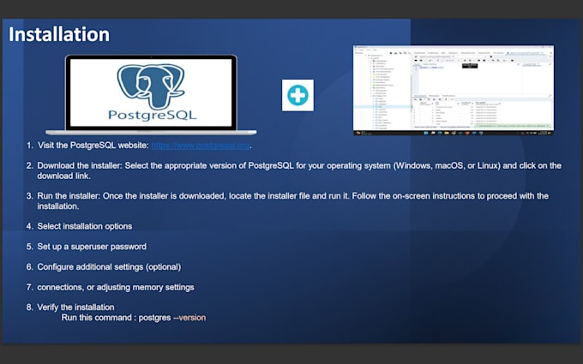Image resolution: width=583 pixels, height=364 pixels.
Task: Click 'Visit the PostgreSQL website' text
Action: pyautogui.click(x=93, y=146)
